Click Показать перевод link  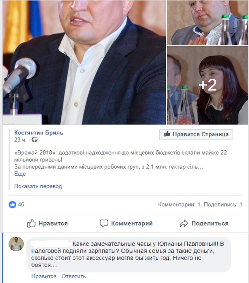38,186
